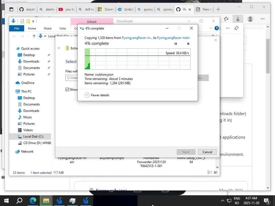Switch to the YouTube you tu tab
275x206 pixels.
coord(67,9)
